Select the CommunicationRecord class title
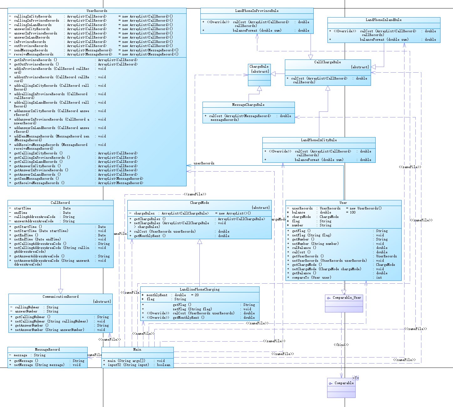 click(60, 297)
